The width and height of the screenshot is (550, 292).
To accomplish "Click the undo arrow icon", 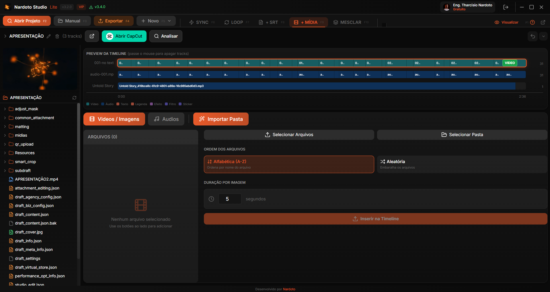I will (533, 36).
